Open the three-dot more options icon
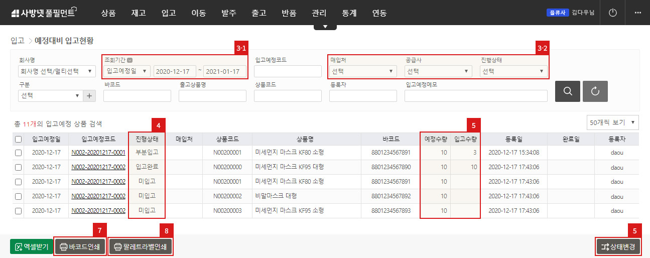Viewport: 650px width, 258px height. click(637, 13)
